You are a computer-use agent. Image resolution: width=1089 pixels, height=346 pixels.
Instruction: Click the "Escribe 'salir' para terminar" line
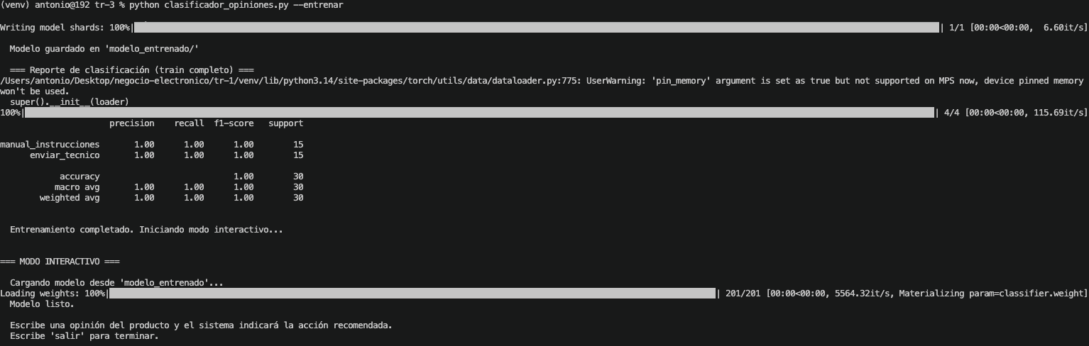[x=84, y=336]
